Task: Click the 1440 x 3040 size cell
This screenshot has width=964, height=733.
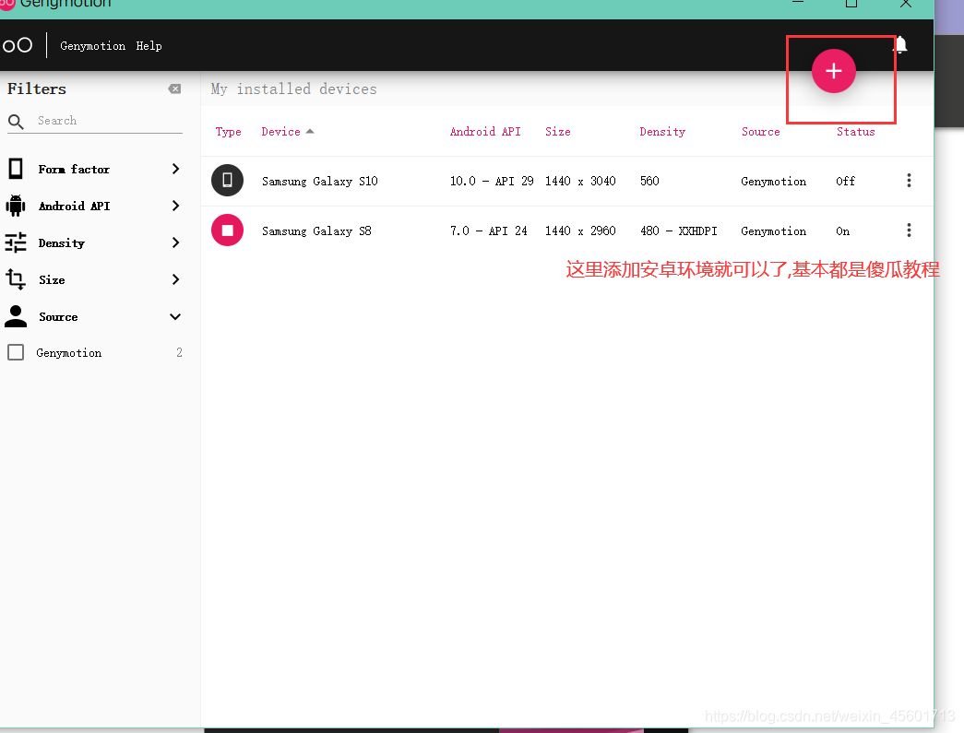Action: 580,182
